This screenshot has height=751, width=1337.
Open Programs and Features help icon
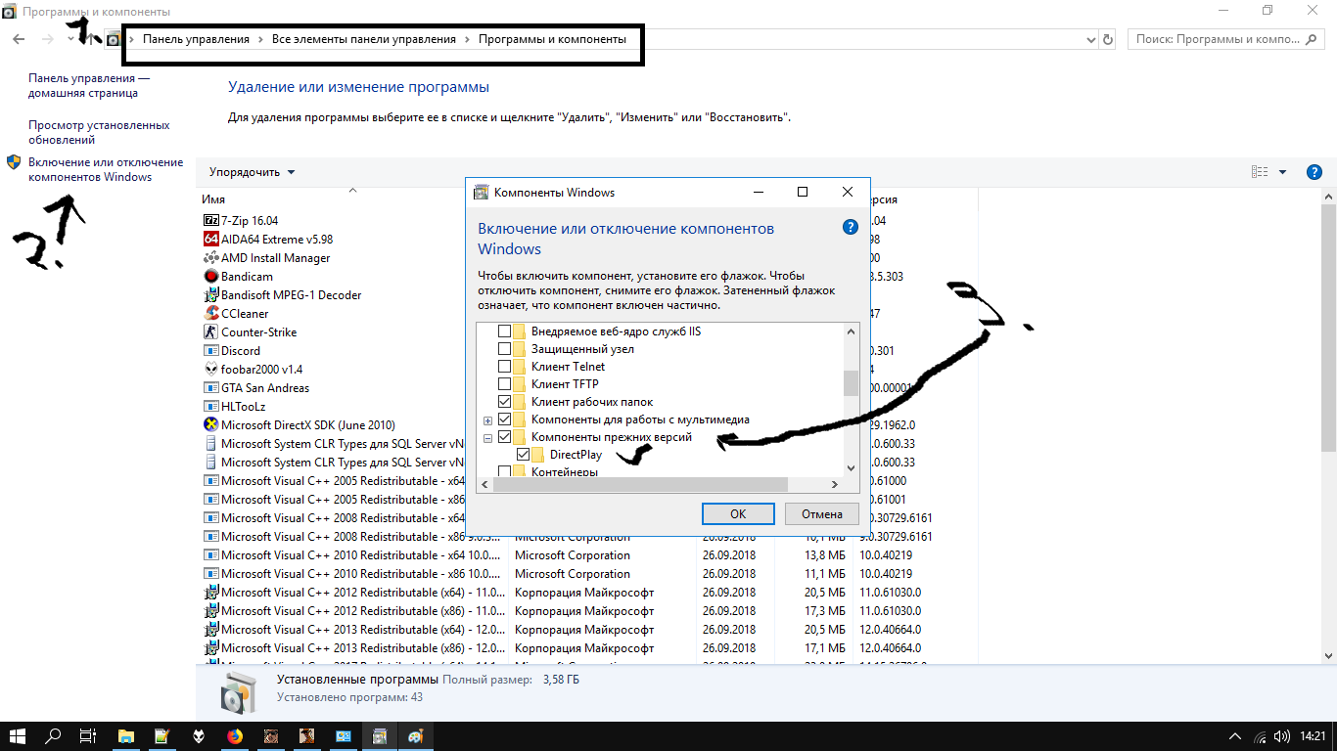[1314, 172]
